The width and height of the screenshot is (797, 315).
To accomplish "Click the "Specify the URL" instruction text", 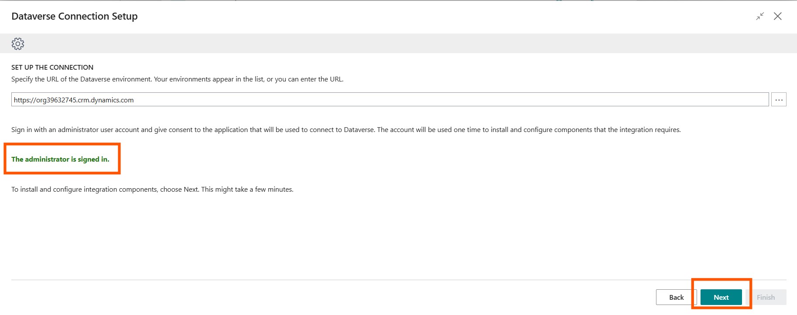I will (x=177, y=79).
